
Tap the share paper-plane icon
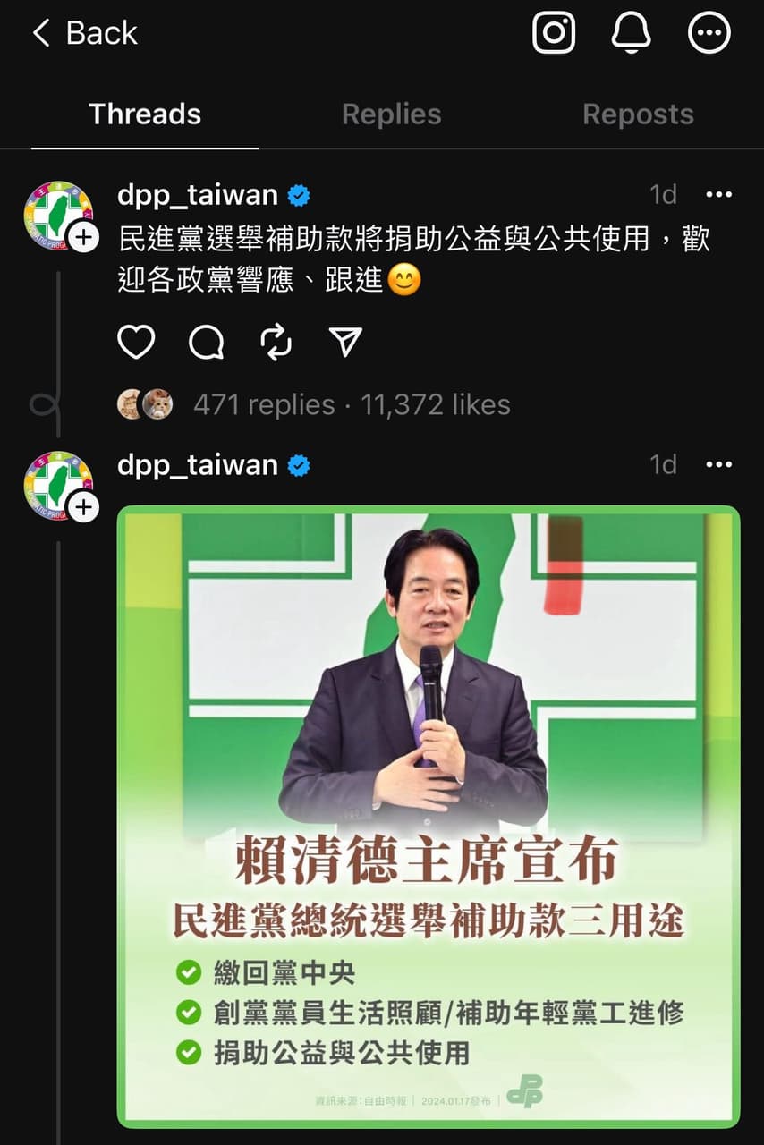[345, 341]
